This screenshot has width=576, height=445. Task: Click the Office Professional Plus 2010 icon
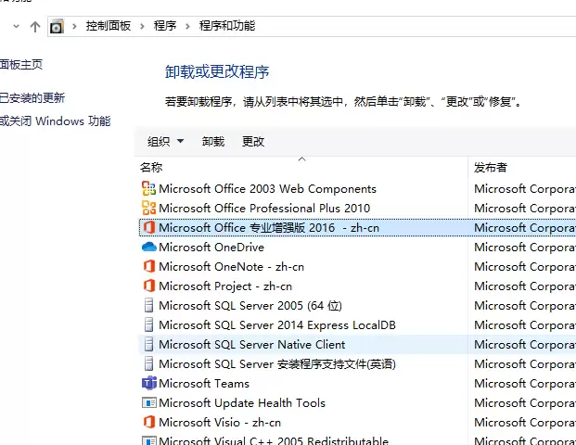148,208
